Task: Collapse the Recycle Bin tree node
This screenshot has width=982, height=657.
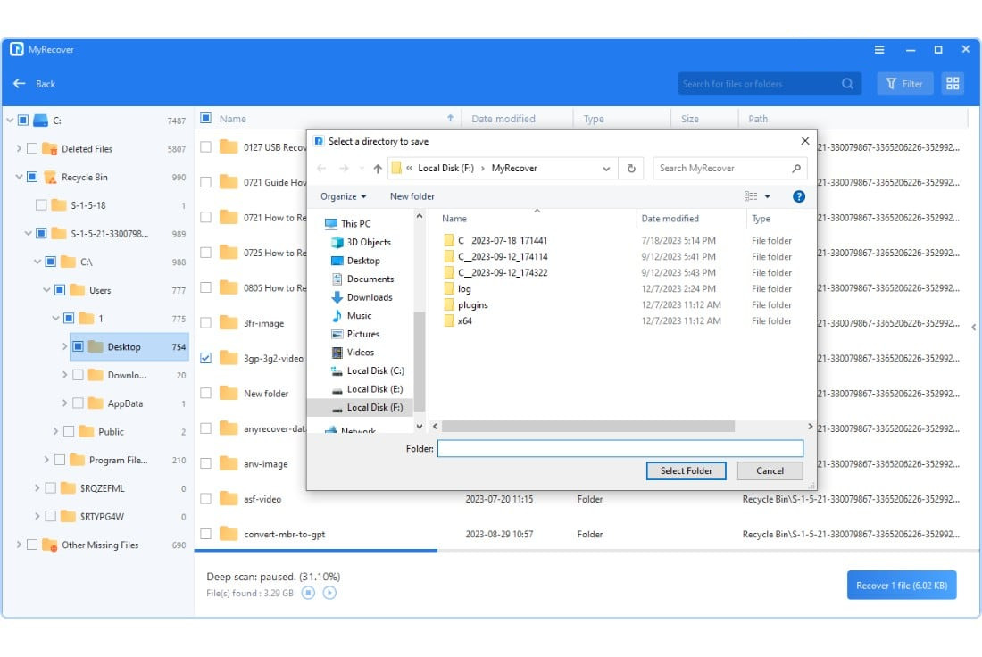Action: 19,178
